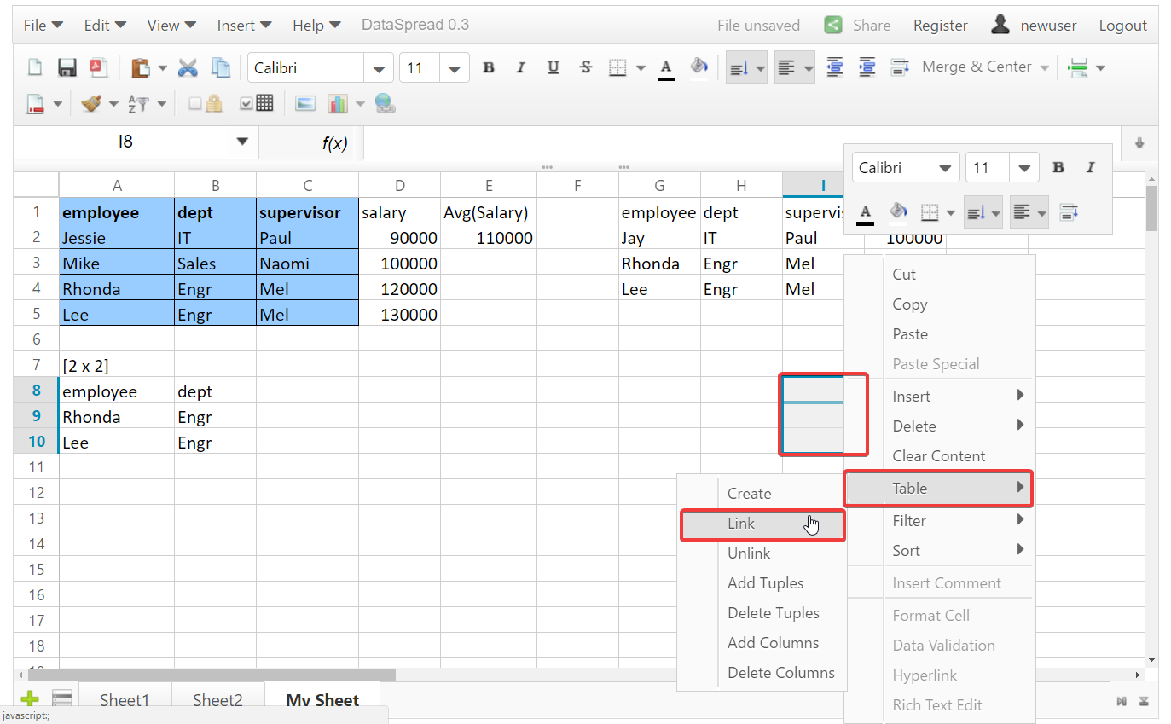Open the insert image tool
The height and width of the screenshot is (724, 1171).
[304, 102]
